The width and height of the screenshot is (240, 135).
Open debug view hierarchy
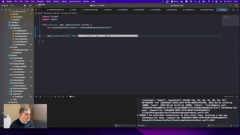pyautogui.click(x=55, y=97)
